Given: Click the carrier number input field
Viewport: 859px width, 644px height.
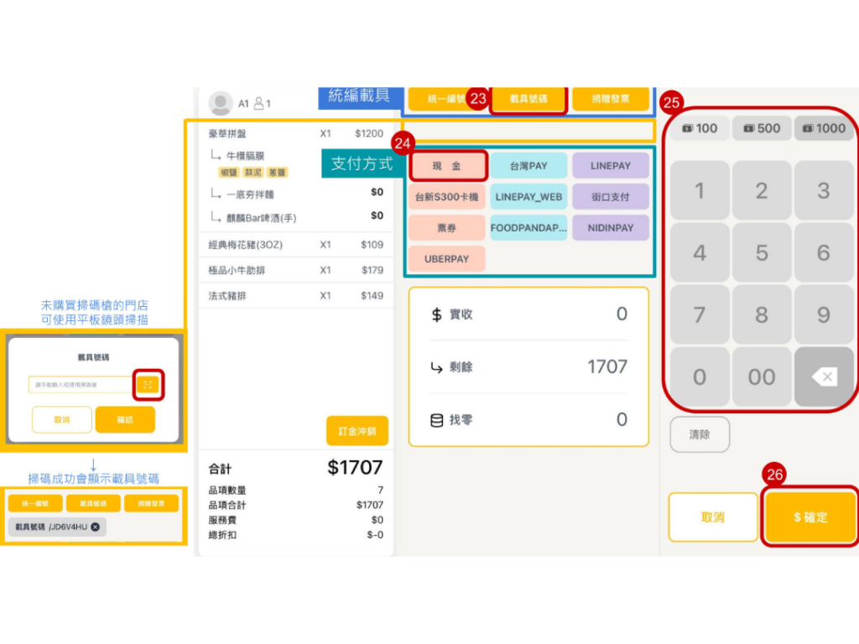Looking at the screenshot, I should pyautogui.click(x=80, y=385).
